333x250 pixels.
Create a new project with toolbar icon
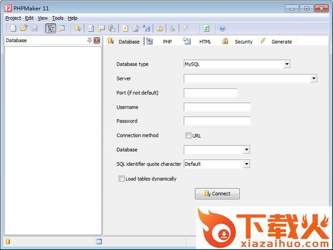point(13,28)
